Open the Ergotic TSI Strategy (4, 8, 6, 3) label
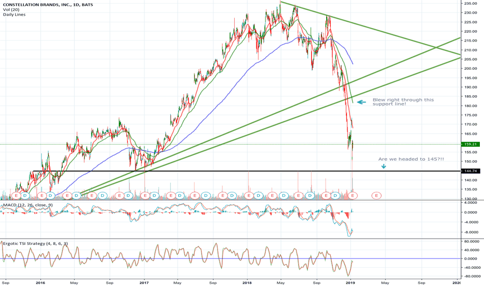The height and width of the screenshot is (286, 484). (35, 244)
